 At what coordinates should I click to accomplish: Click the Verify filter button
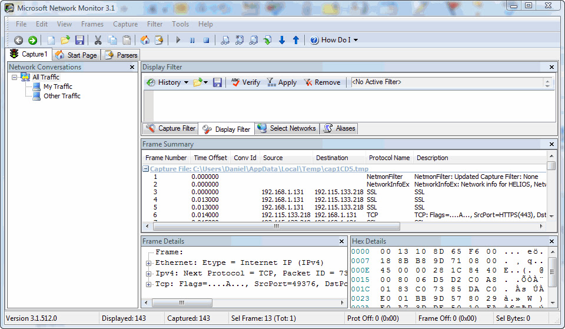point(245,82)
